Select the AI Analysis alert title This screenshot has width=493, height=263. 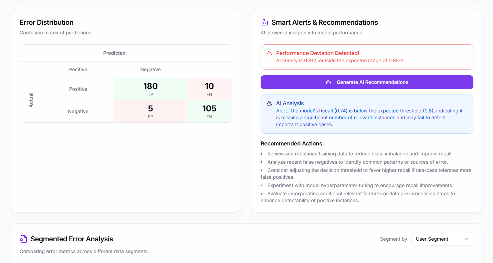290,103
